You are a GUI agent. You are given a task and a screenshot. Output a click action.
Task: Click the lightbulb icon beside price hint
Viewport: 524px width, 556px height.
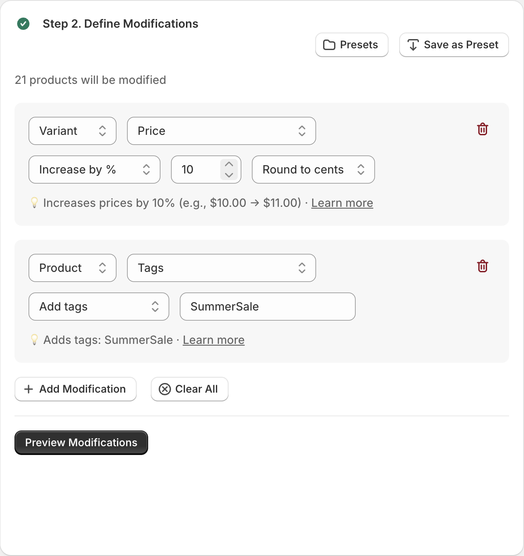34,202
